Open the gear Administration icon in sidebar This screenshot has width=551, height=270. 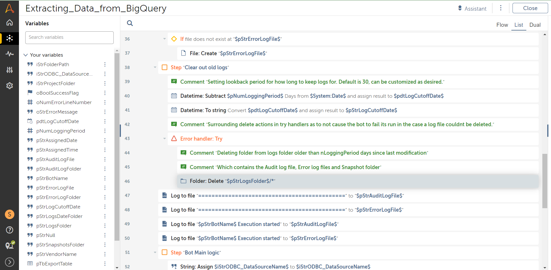coord(9,86)
